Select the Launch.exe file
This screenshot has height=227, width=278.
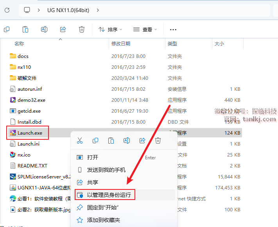[30, 133]
